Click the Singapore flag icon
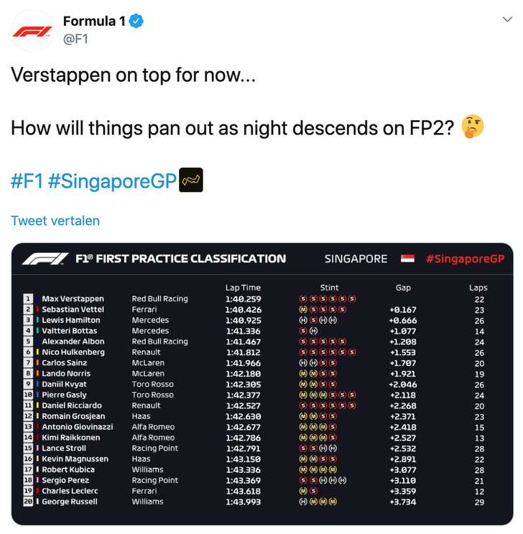The image size is (523, 534). [x=407, y=259]
